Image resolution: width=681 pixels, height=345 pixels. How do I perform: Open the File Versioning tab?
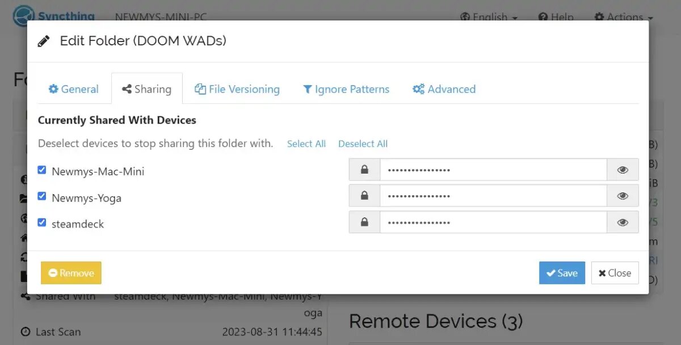pos(237,89)
